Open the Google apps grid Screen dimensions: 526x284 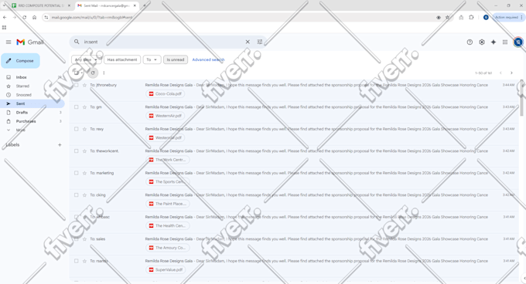(x=505, y=42)
